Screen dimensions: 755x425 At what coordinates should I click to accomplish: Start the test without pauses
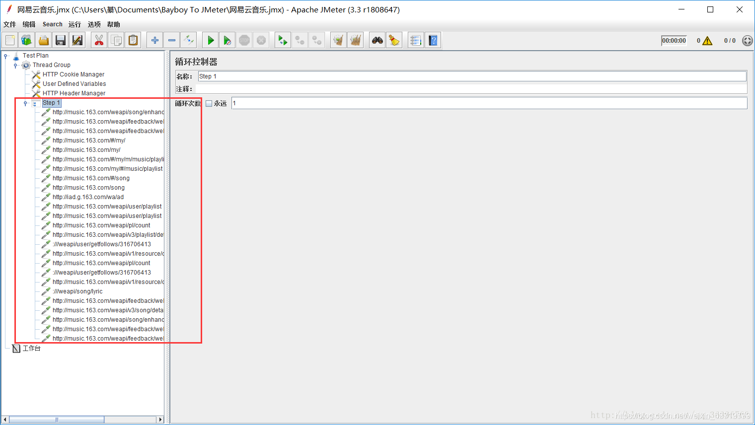coord(227,40)
